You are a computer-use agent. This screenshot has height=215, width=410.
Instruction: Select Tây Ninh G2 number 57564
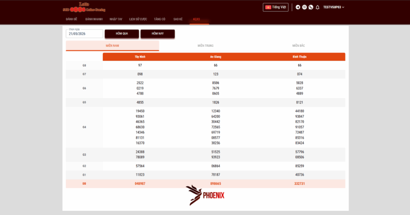click(x=140, y=166)
